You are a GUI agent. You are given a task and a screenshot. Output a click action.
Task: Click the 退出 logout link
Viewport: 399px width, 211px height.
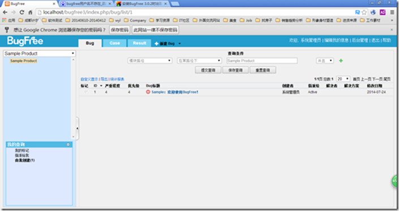pyautogui.click(x=375, y=40)
